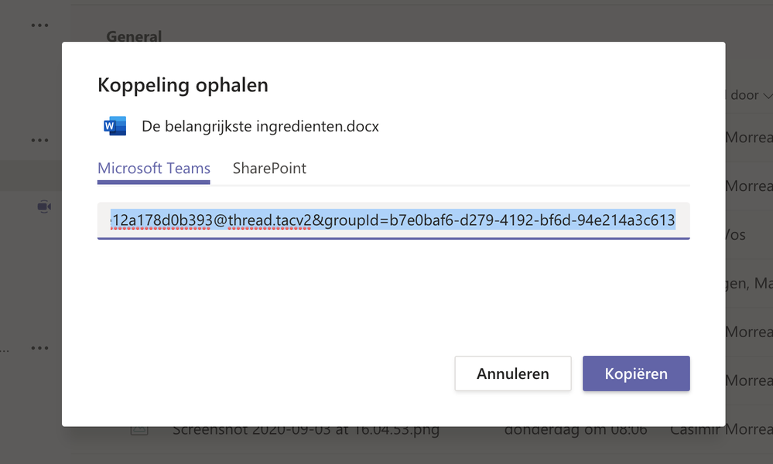Viewport: 773px width, 464px height.
Task: Select the highlighted row in the left sidebar
Action: pyautogui.click(x=31, y=175)
